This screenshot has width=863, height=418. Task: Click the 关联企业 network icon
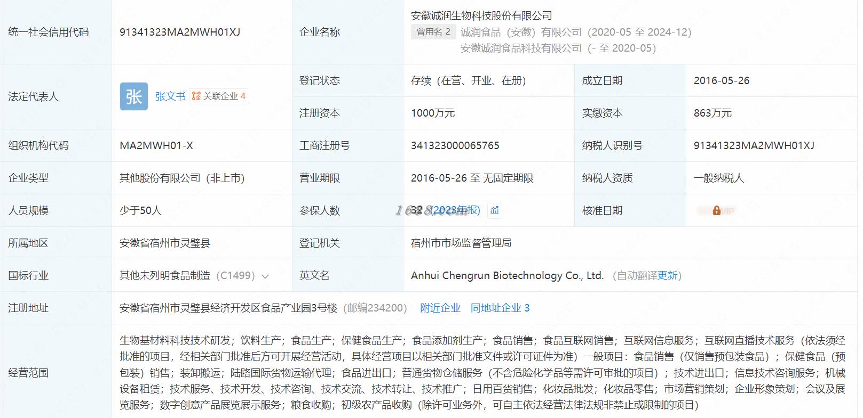click(x=196, y=96)
